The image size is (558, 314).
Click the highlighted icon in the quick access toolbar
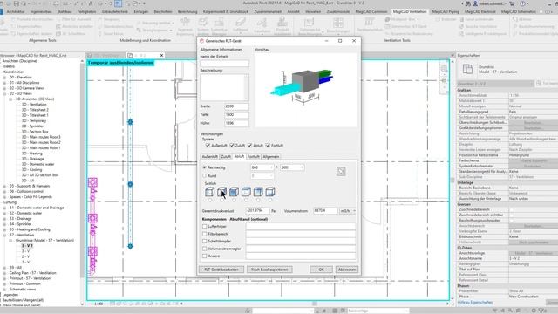tap(119, 3)
